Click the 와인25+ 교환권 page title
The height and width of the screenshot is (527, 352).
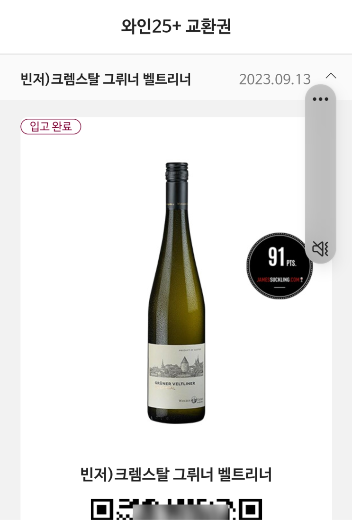176,26
